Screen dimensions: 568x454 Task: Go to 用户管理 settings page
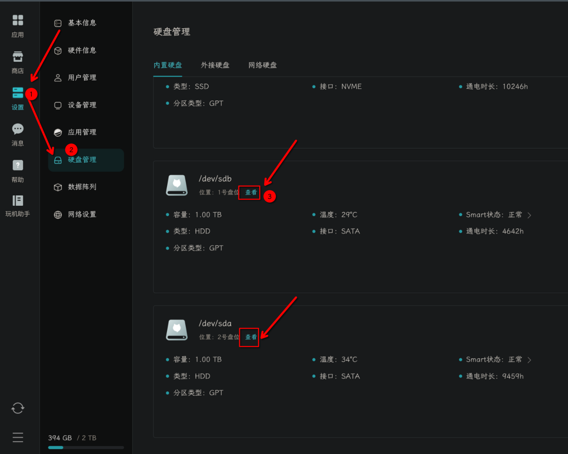82,78
